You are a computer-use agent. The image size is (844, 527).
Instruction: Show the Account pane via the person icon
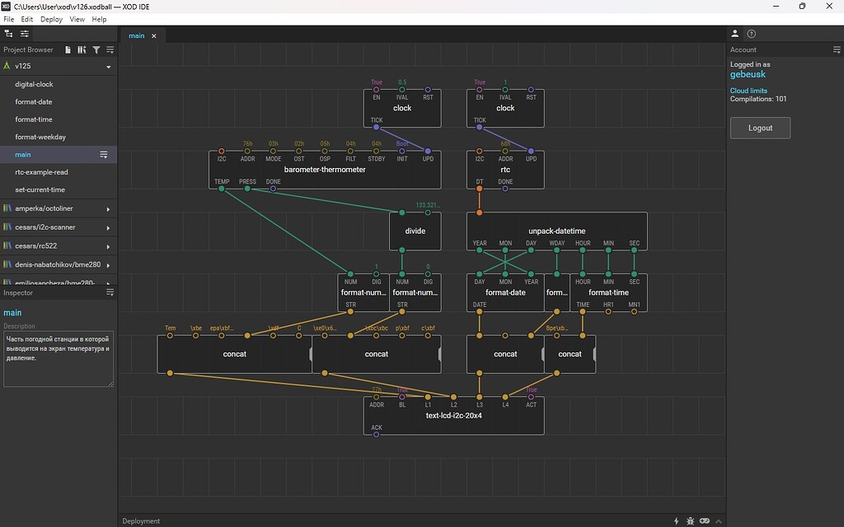click(x=734, y=34)
